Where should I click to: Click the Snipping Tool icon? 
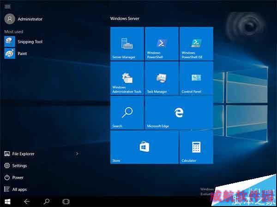[x=10, y=41]
